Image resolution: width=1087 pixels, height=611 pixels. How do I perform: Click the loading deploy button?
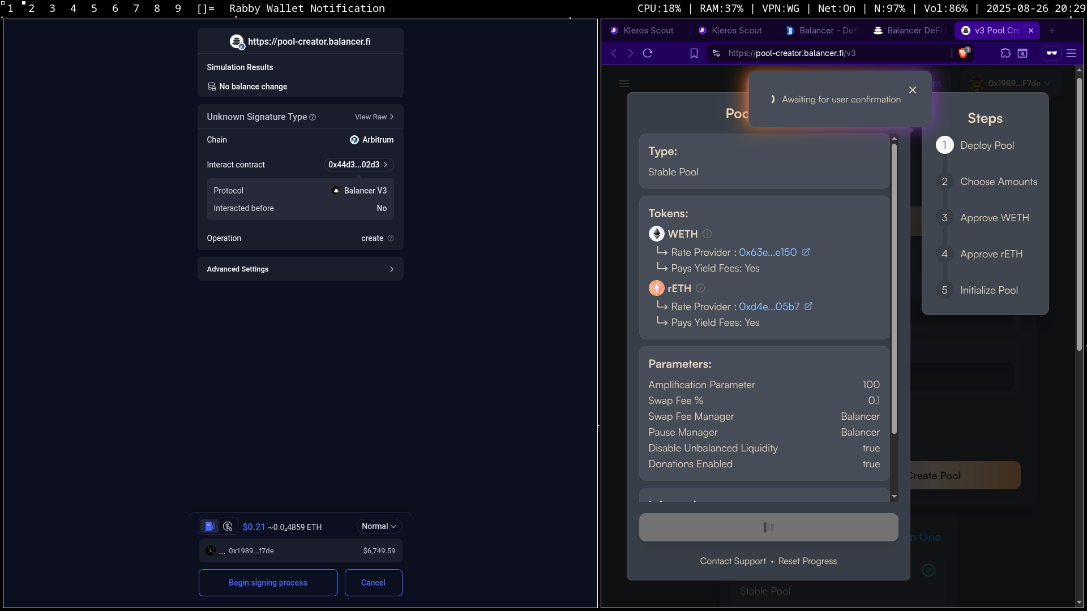pos(769,527)
